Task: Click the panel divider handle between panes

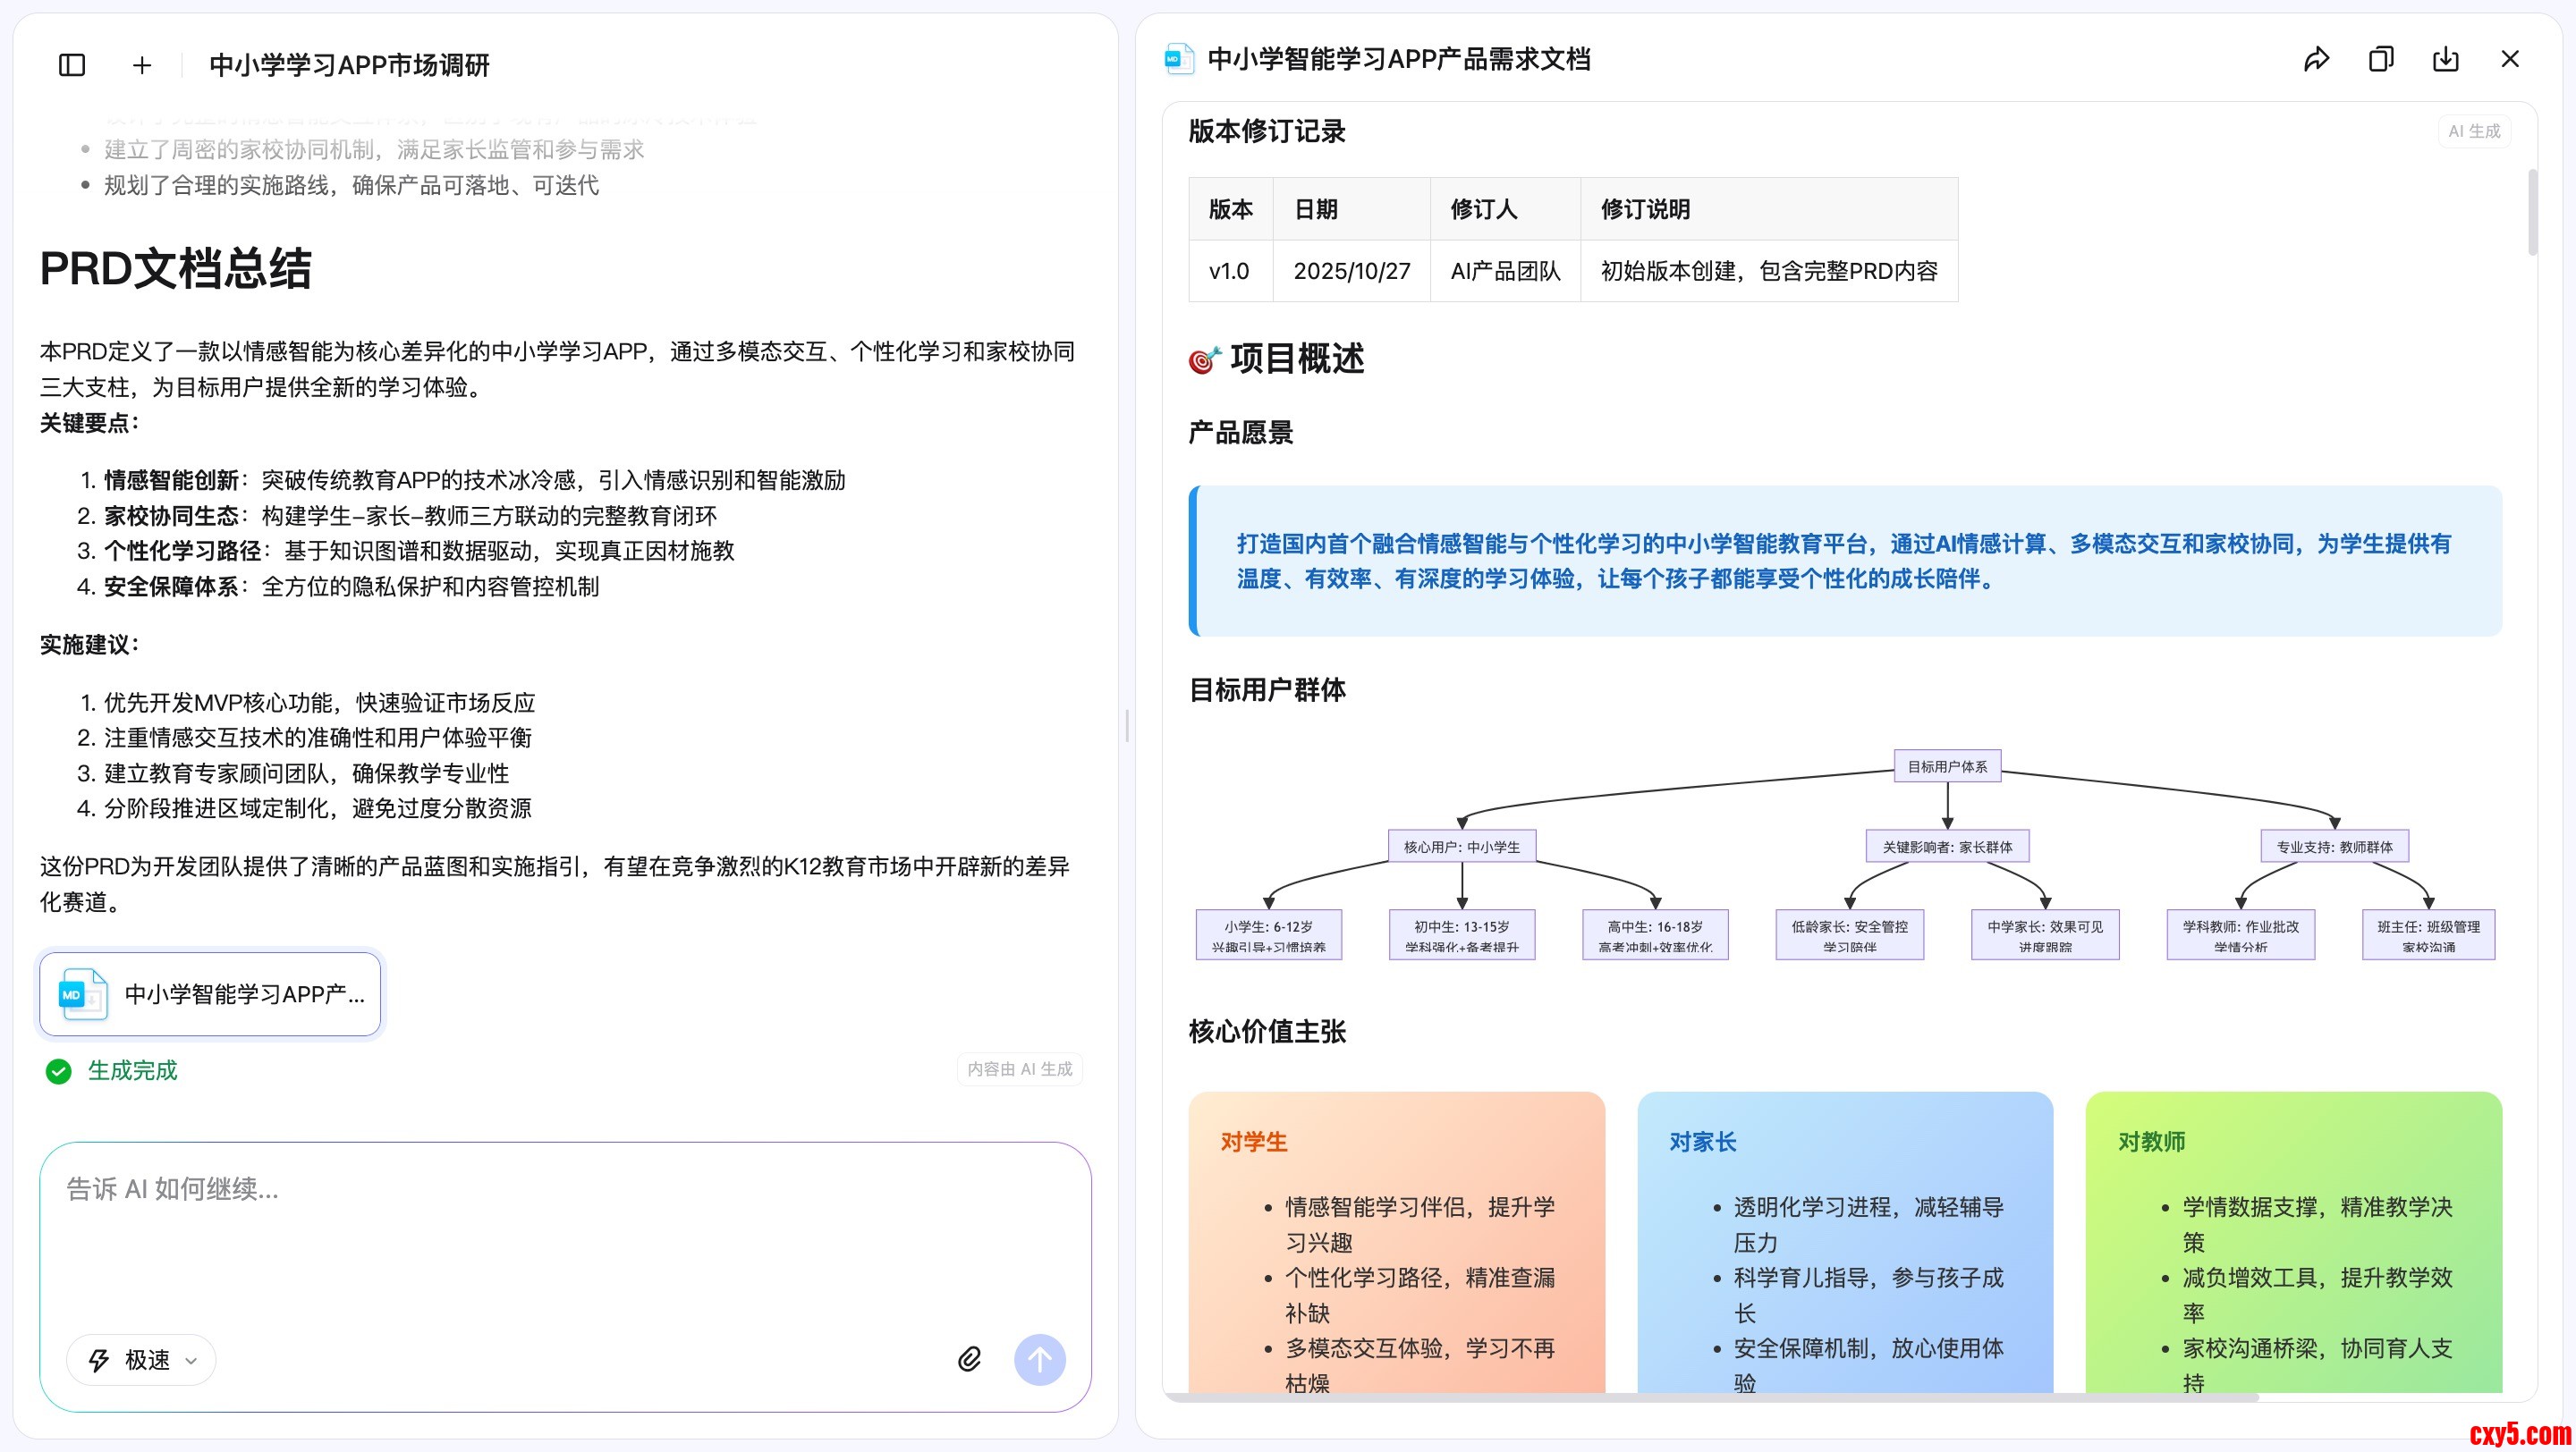Action: [x=1127, y=725]
